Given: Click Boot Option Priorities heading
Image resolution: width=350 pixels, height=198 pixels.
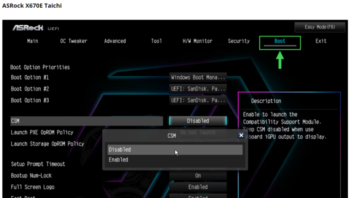Looking at the screenshot, I should point(40,67).
